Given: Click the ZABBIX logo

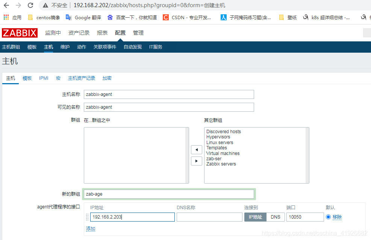Looking at the screenshot, I should click(20, 33).
